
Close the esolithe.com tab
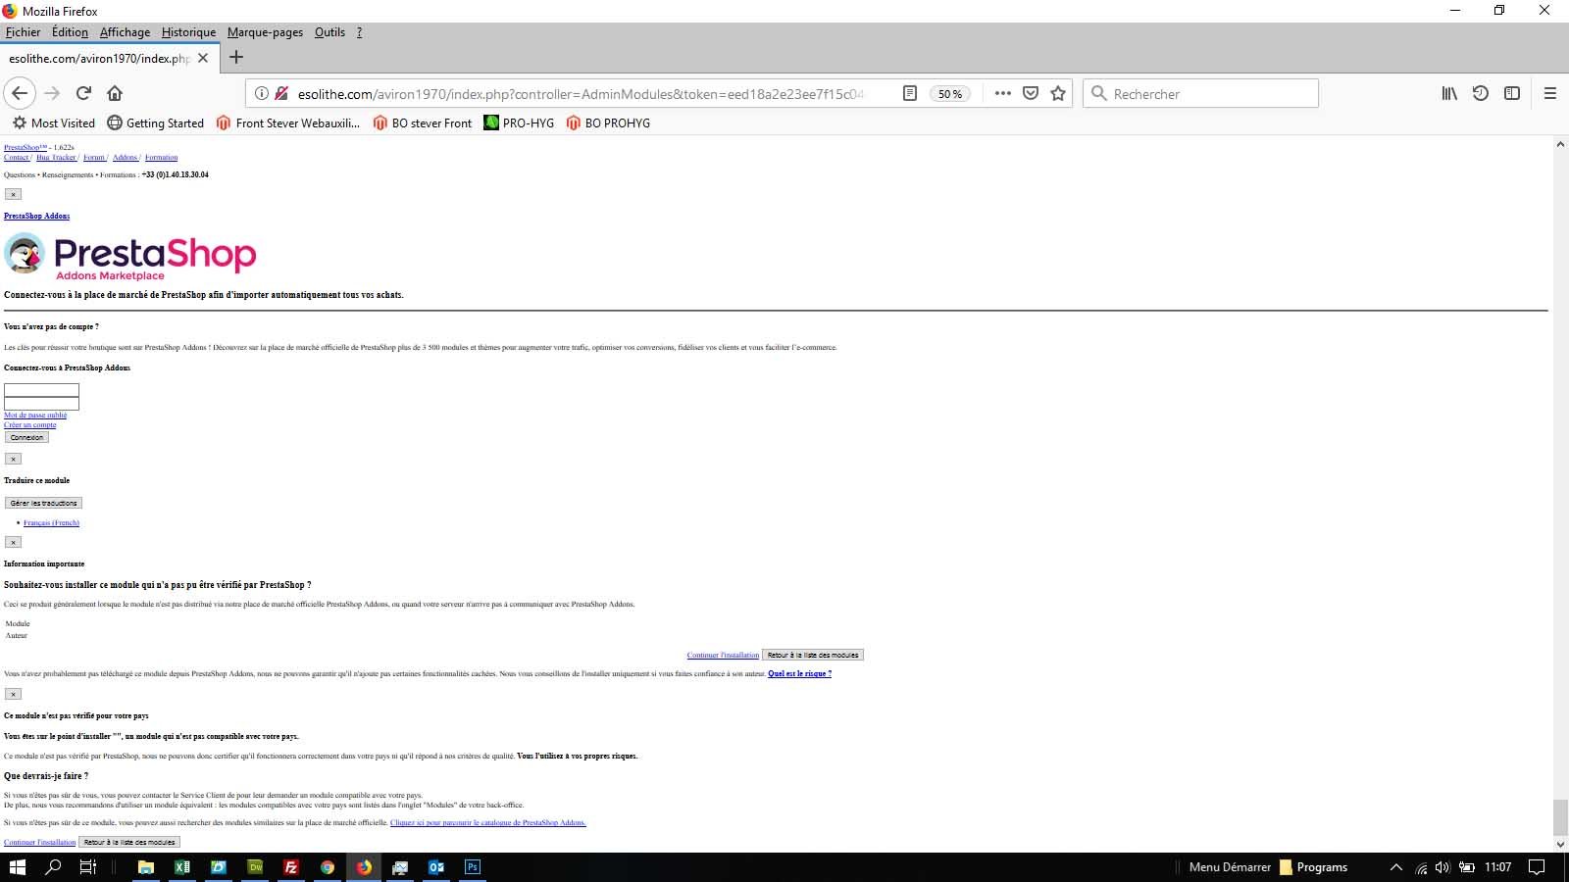coord(203,58)
